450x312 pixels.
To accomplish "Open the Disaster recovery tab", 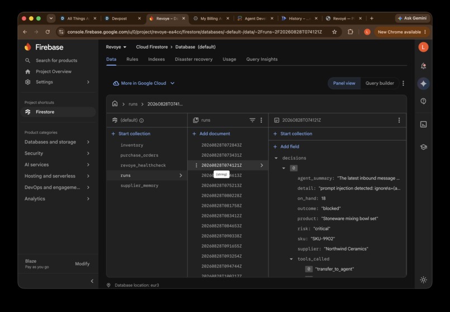I will click(194, 59).
